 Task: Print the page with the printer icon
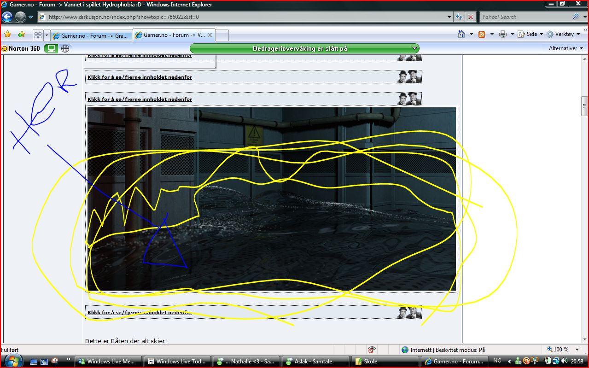pyautogui.click(x=503, y=35)
